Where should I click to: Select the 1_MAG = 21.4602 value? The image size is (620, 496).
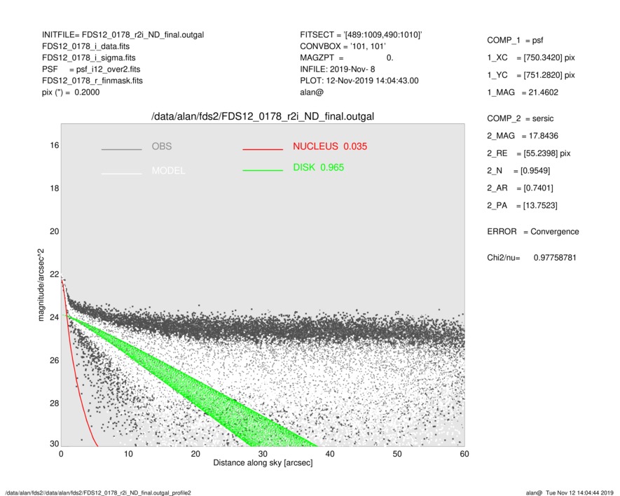click(524, 91)
